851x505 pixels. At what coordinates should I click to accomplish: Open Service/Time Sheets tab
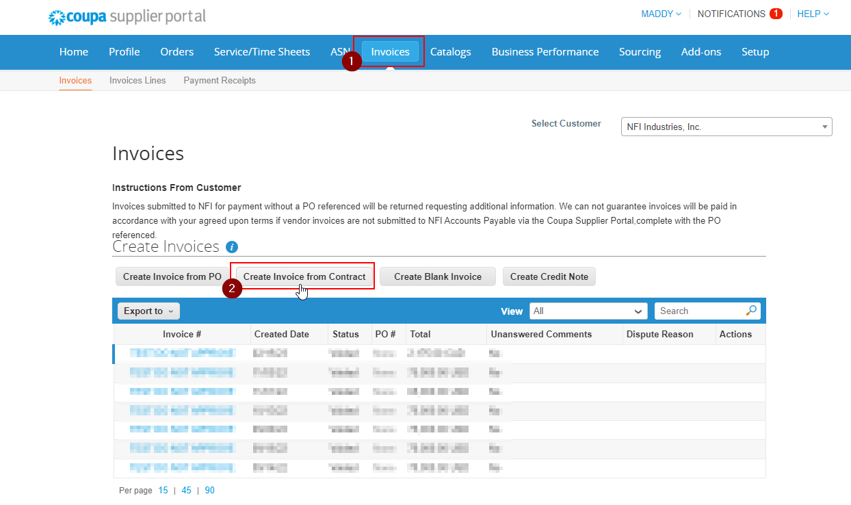(262, 52)
